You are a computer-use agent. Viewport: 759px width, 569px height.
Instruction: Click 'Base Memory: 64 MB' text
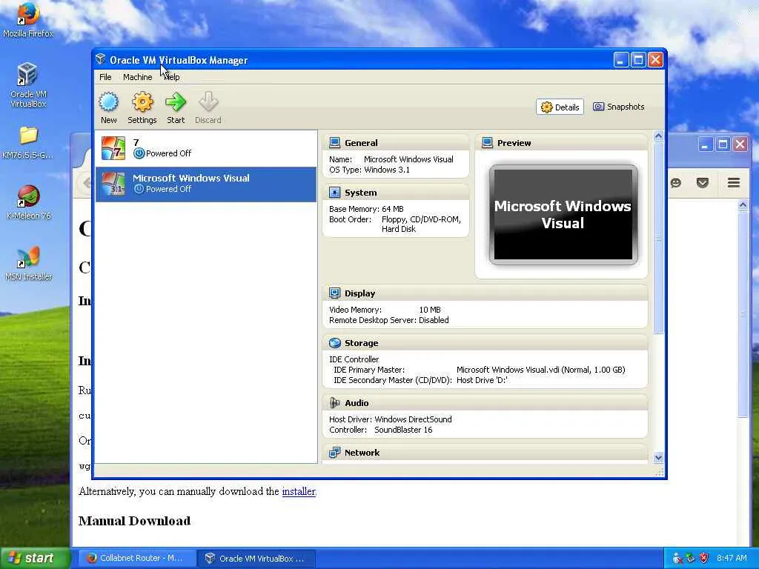[x=366, y=209]
